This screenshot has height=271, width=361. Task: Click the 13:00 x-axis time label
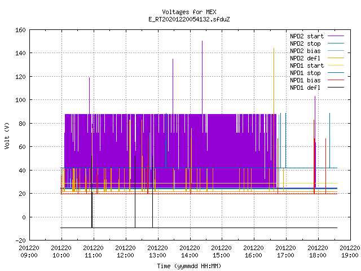[157, 255]
